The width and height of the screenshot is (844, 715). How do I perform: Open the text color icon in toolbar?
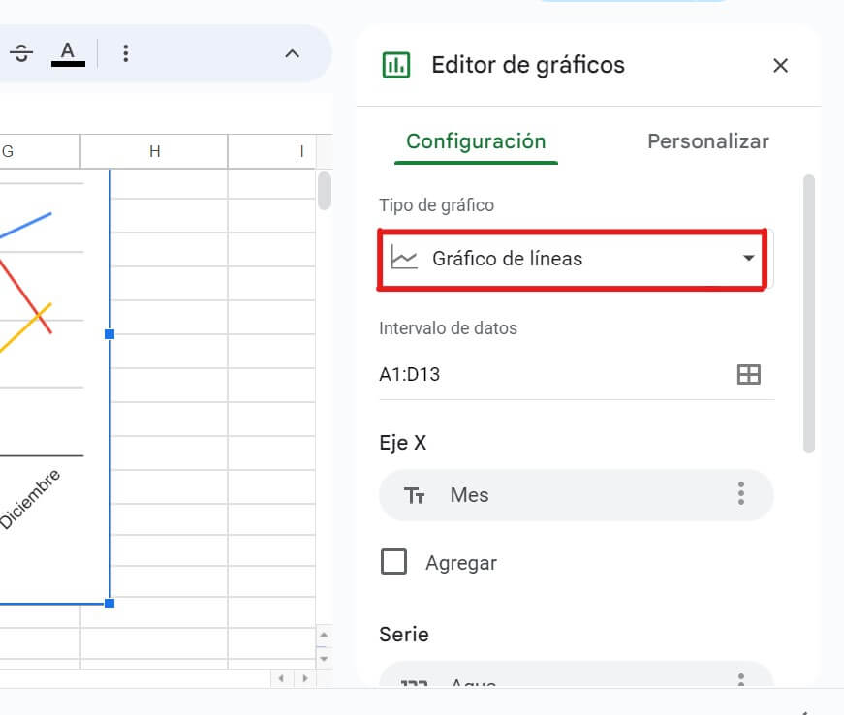pos(68,52)
